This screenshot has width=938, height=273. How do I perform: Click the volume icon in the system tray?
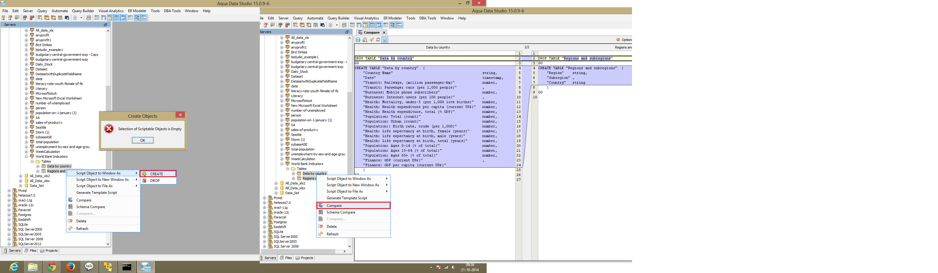(453, 268)
